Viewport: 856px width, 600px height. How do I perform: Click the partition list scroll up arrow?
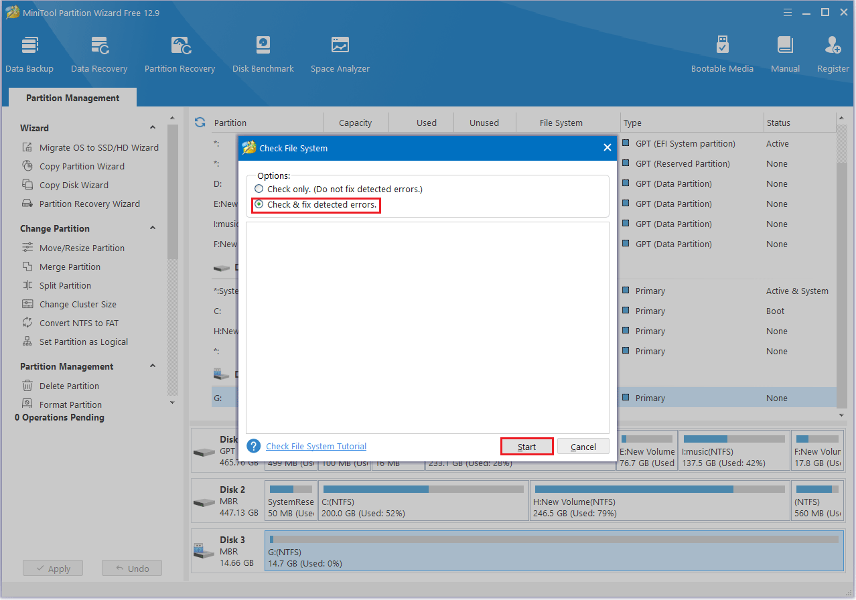tap(842, 120)
